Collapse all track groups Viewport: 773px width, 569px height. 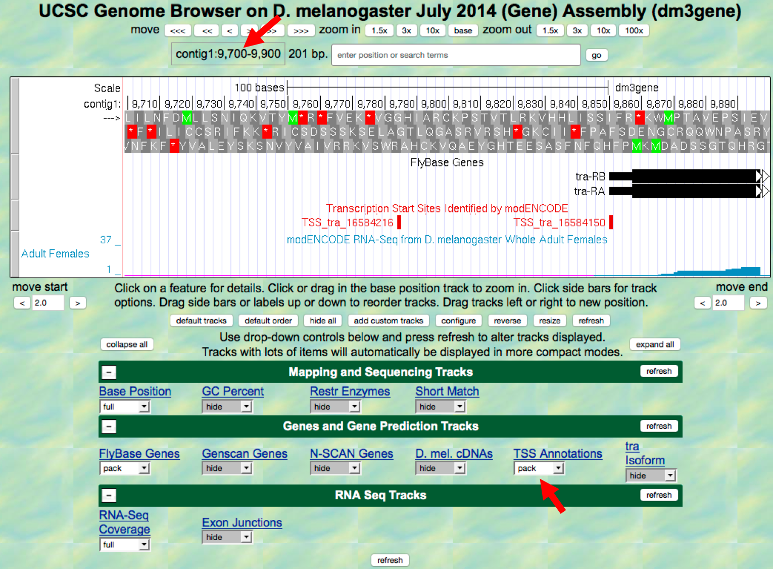pos(127,344)
